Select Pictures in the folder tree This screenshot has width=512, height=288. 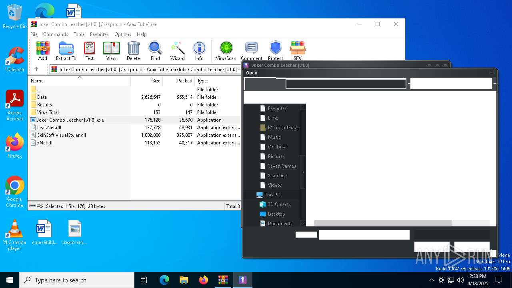(276, 156)
